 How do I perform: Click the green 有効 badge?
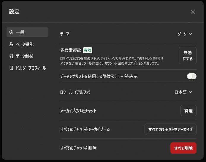point(88,50)
